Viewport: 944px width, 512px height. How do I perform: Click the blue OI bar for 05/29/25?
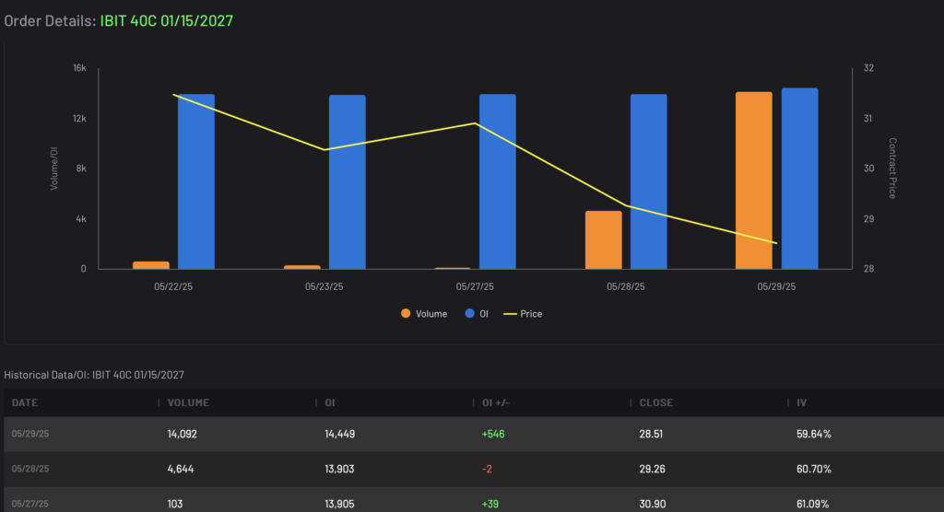coord(799,179)
